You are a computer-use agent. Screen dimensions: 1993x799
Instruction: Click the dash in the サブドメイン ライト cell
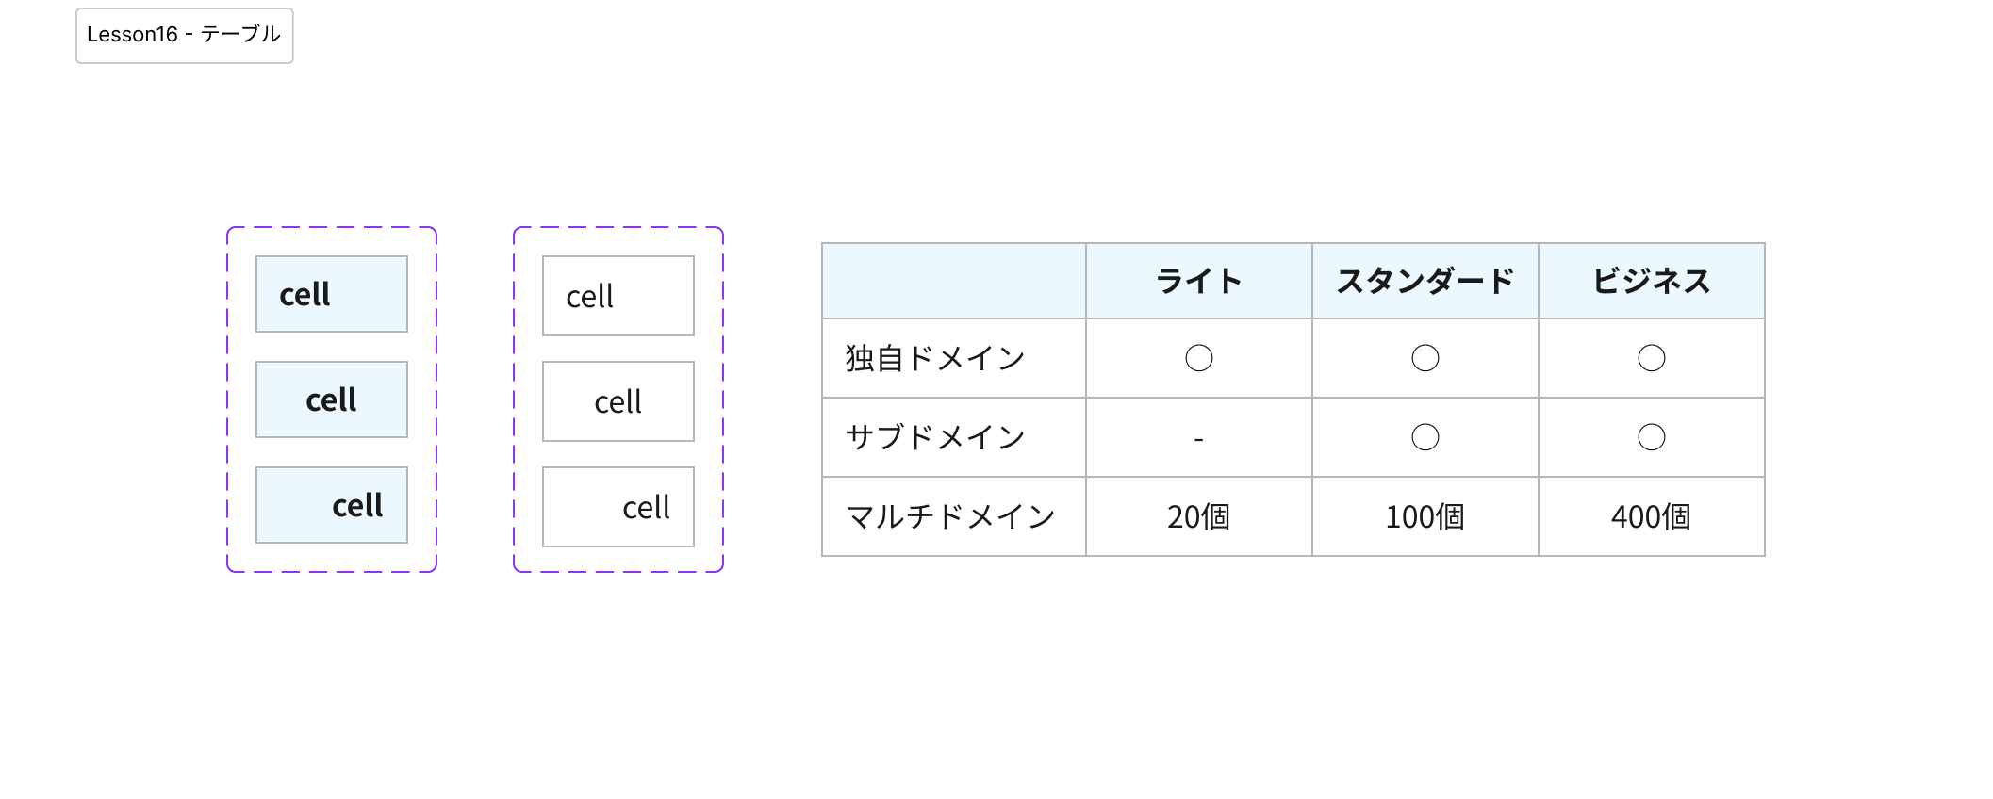coord(1198,439)
